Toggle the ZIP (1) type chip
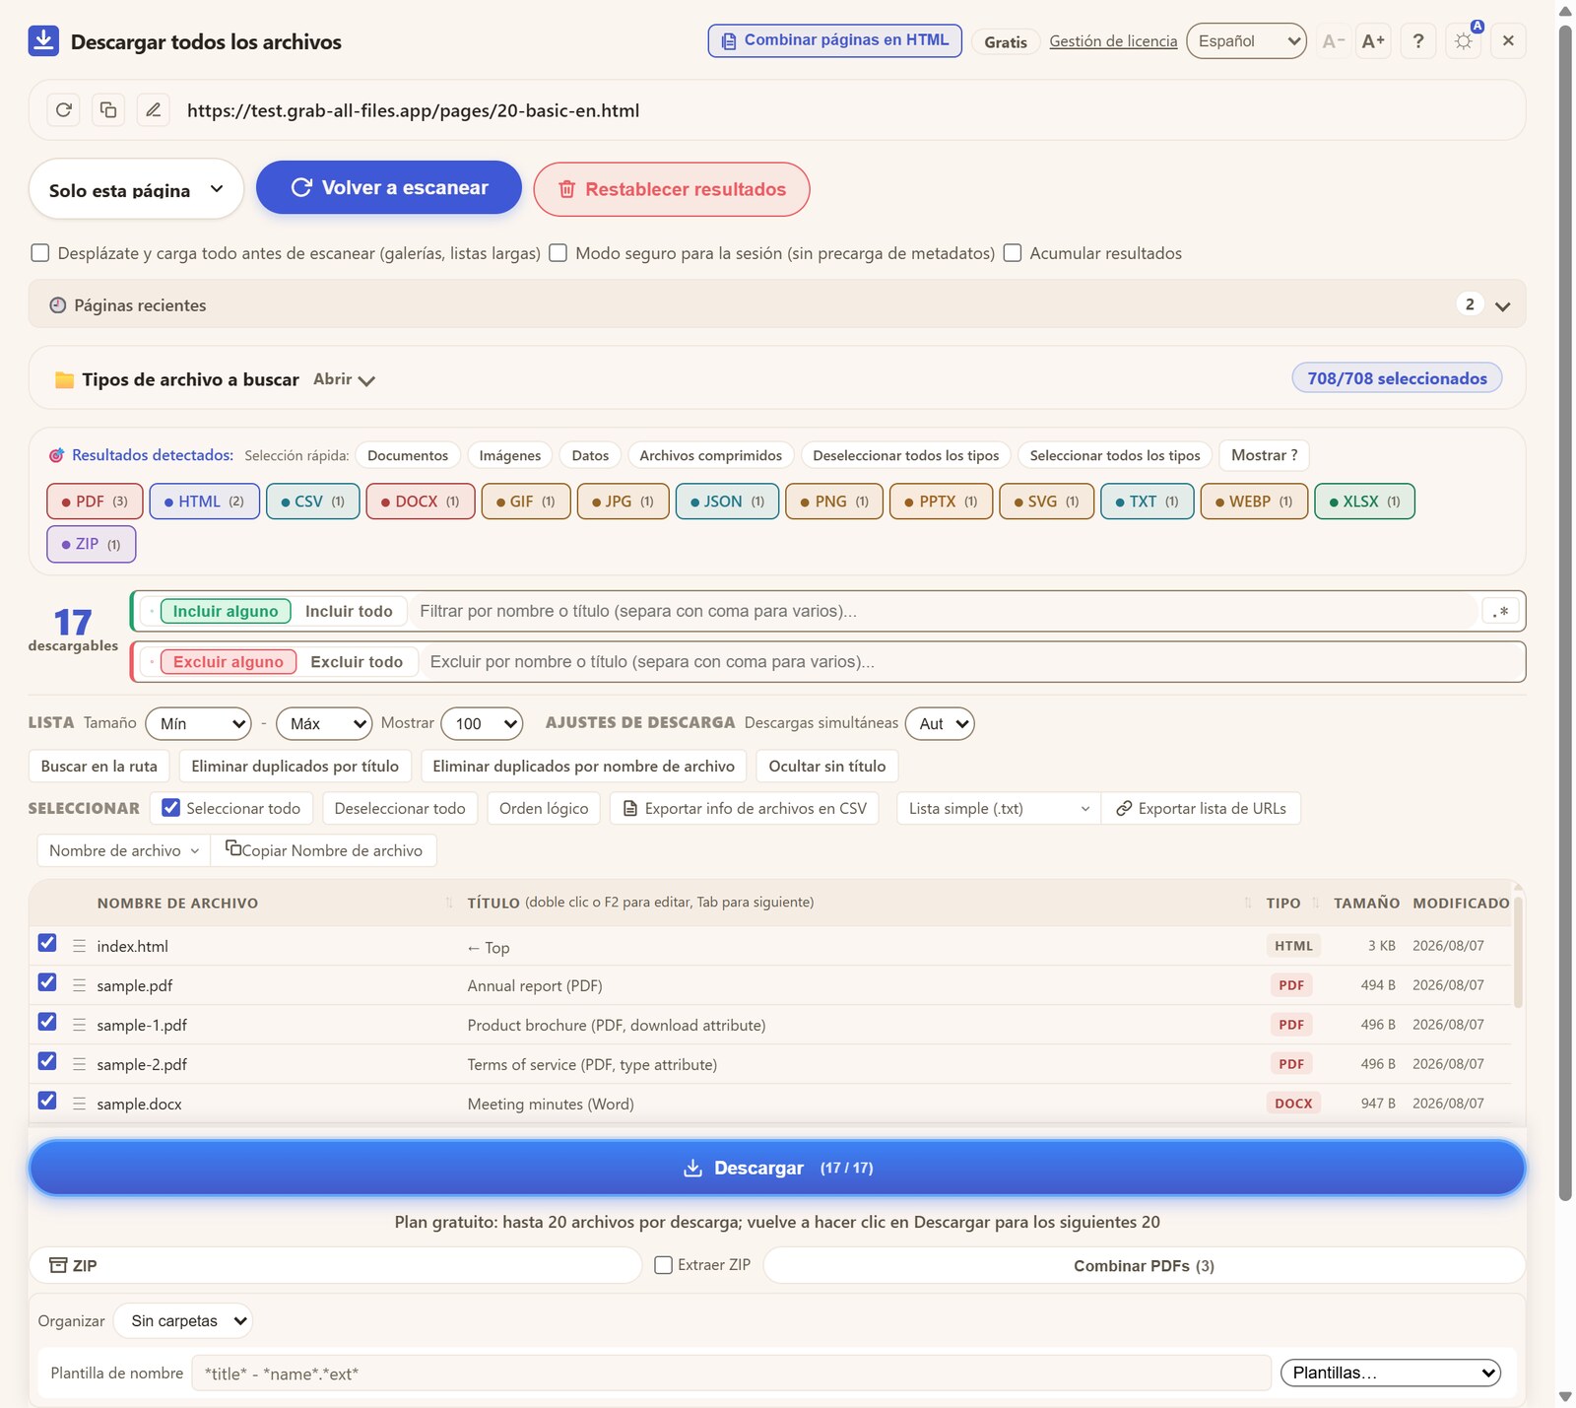The width and height of the screenshot is (1576, 1408). tap(92, 544)
